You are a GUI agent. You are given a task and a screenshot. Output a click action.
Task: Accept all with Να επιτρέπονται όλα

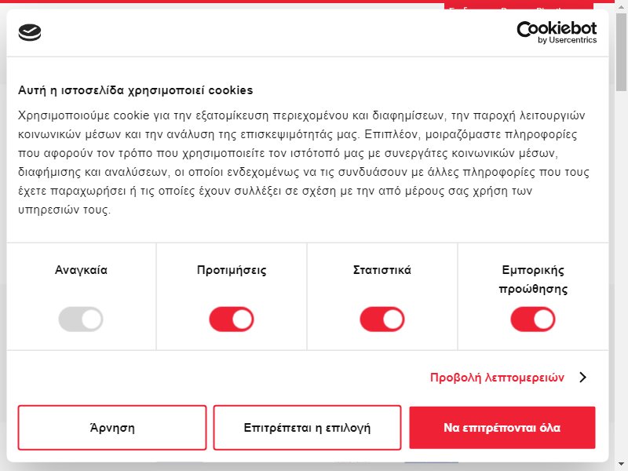click(x=502, y=428)
